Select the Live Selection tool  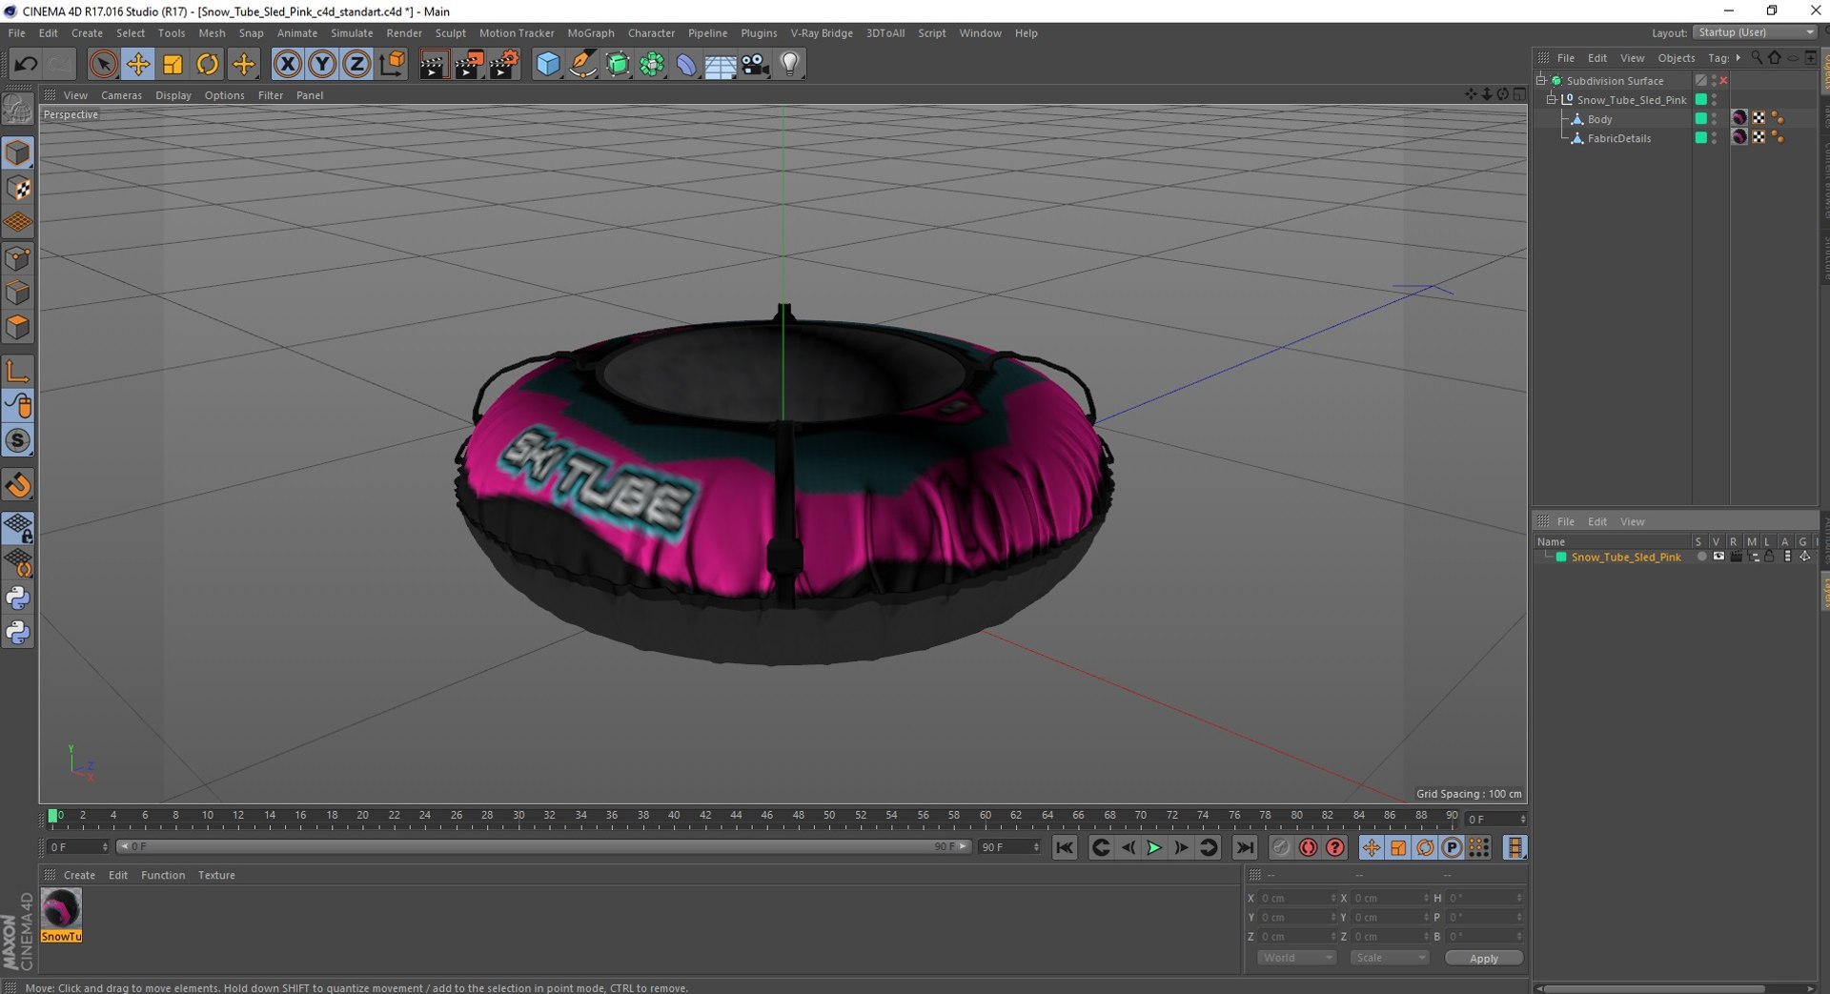click(103, 64)
